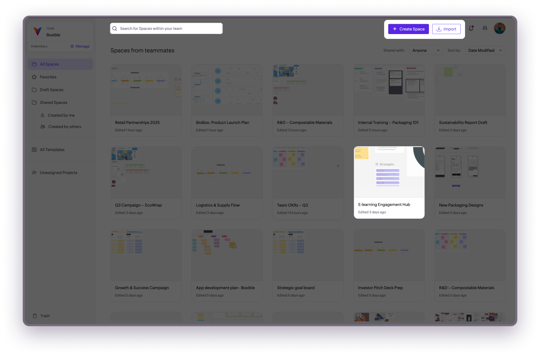Expand the Date Modified sort dropdown
Image resolution: width=540 pixels, height=356 pixels.
pos(485,51)
